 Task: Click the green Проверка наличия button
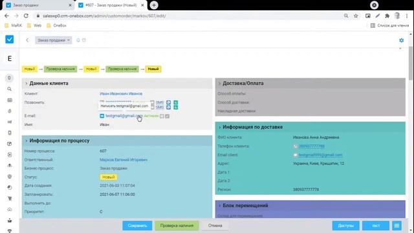(177, 226)
